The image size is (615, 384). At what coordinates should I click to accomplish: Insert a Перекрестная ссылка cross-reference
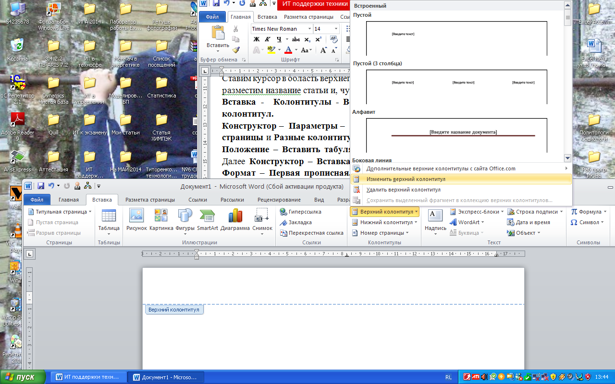coord(311,233)
